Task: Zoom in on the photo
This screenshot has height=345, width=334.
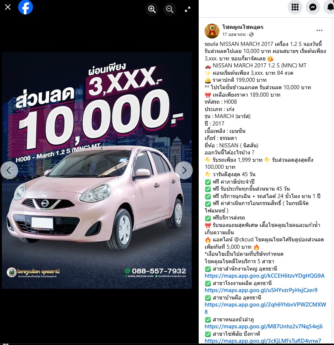Action: coord(152,9)
